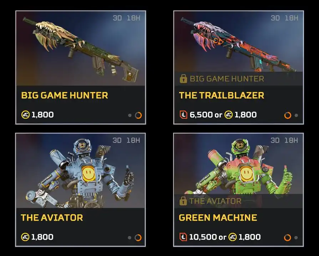This screenshot has height=256, width=319.
Task: Open The Trailblazer weapon skin image
Action: [x=239, y=42]
